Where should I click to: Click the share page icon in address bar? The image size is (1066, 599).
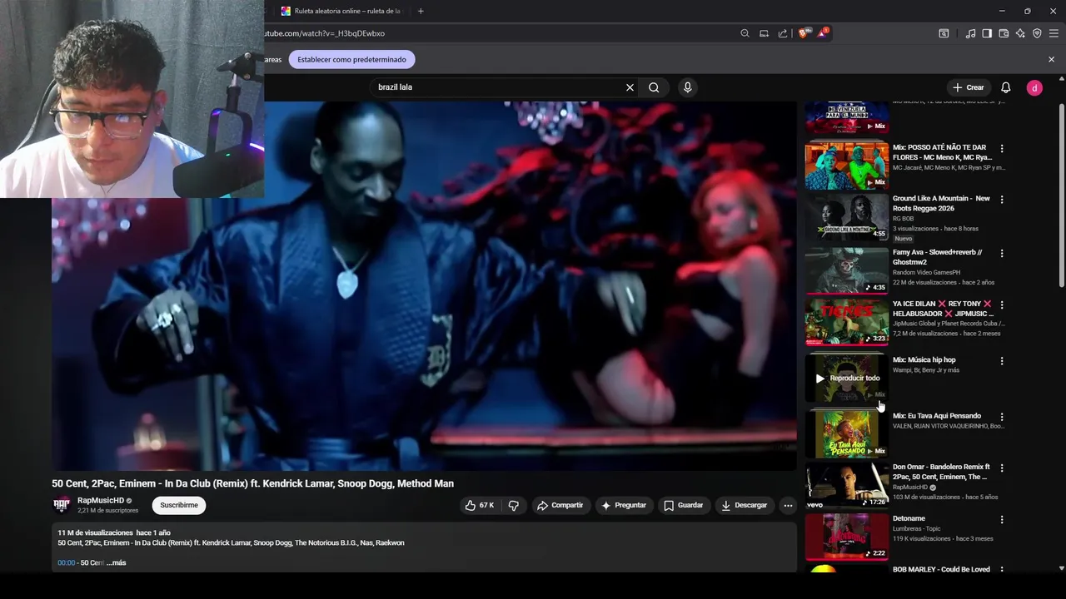click(x=783, y=33)
